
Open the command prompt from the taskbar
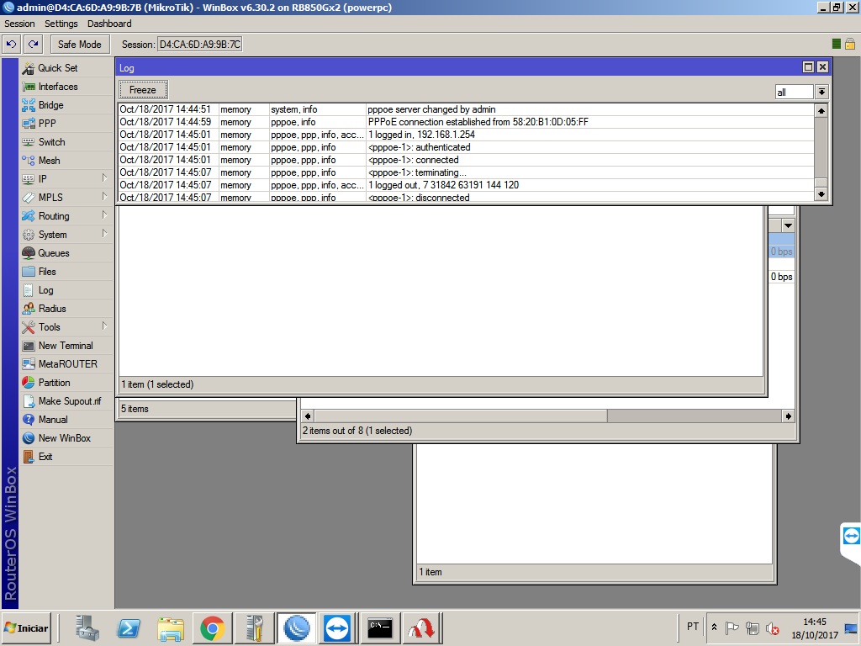379,627
